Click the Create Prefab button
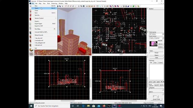Screen dimensions: 193x108 [157, 99]
